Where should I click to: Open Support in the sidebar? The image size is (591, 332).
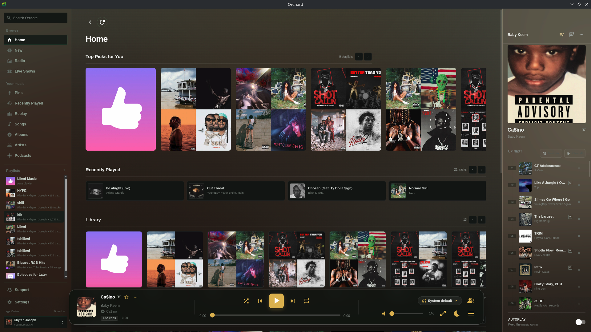(35, 290)
